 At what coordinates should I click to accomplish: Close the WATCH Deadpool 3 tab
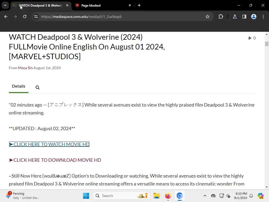[x=67, y=5]
